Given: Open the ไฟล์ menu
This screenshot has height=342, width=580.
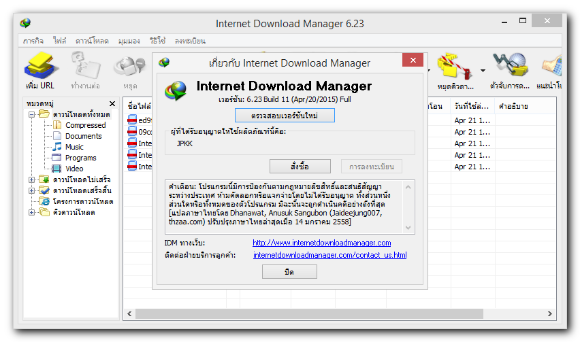Looking at the screenshot, I should click(59, 41).
